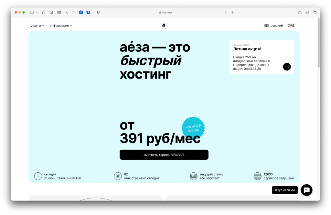Open the language selector русский
Image resolution: width=331 pixels, height=215 pixels.
click(277, 26)
